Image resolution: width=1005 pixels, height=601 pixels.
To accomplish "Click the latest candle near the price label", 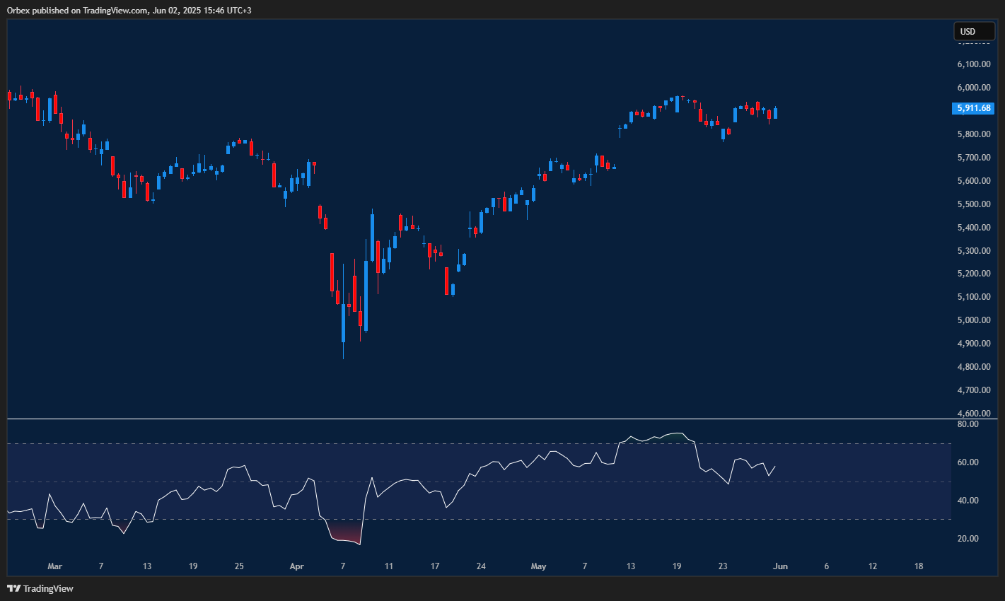I will [x=774, y=113].
